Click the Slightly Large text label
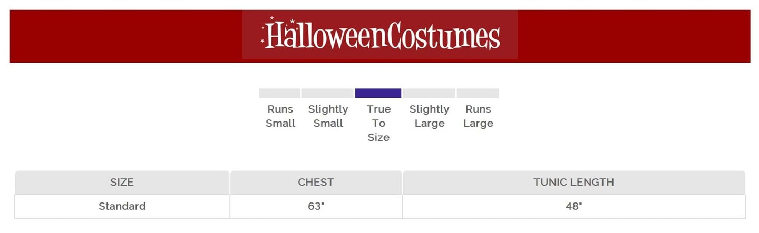The image size is (759, 233). pyautogui.click(x=429, y=116)
